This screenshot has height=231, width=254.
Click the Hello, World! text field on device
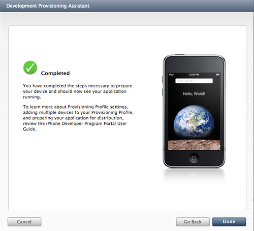[194, 81]
